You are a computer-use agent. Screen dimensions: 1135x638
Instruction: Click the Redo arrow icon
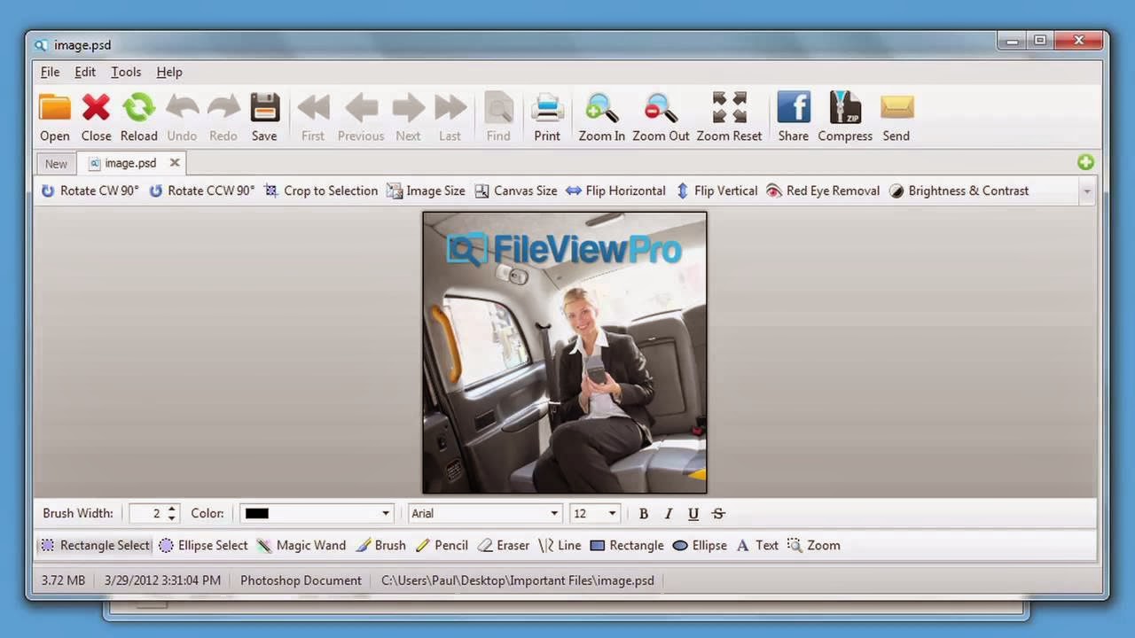223,108
